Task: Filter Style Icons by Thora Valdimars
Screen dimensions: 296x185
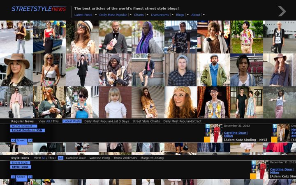Action: click(x=125, y=158)
